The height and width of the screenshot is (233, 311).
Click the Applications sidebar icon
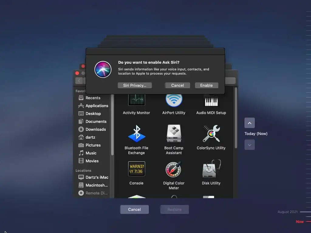point(81,106)
